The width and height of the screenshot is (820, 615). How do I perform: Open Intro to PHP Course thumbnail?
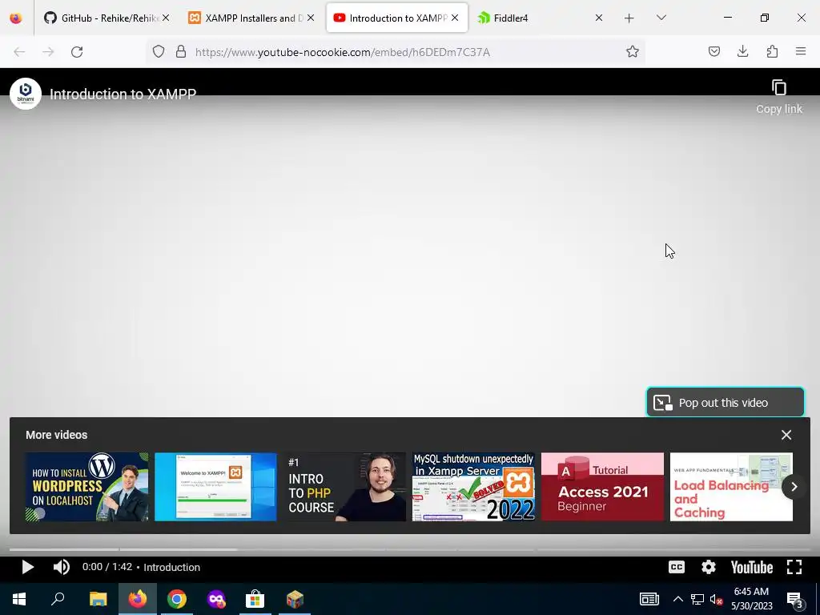pos(344,487)
